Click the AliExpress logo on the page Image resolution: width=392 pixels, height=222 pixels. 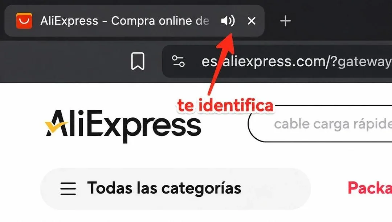(123, 125)
